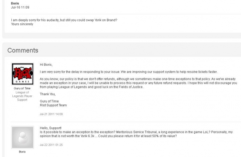The width and height of the screenshot is (241, 157).
Task: Open the Guru of Time profile name
Action: click(x=22, y=88)
